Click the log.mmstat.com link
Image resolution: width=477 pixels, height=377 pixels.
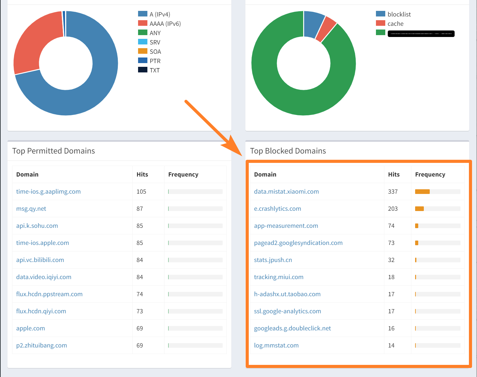coord(276,345)
